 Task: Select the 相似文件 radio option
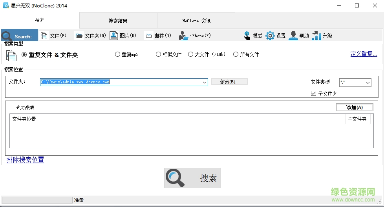pyautogui.click(x=159, y=54)
